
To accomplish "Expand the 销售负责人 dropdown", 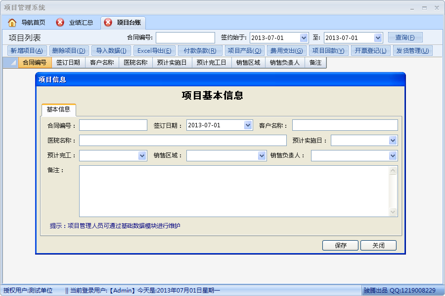I will [393, 156].
